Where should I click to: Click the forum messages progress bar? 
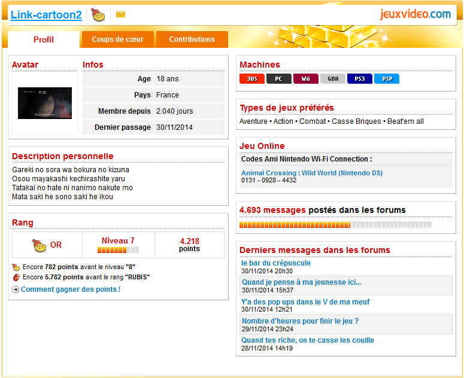pos(335,225)
